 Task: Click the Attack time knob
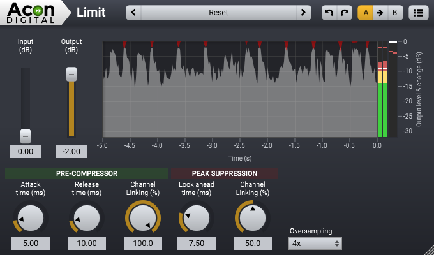pos(31,219)
